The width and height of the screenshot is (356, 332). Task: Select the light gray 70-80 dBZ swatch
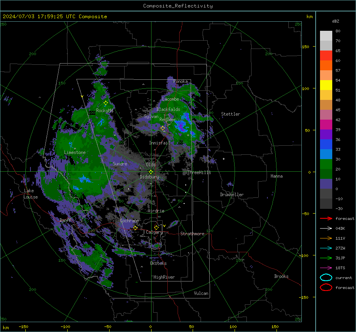click(326, 36)
